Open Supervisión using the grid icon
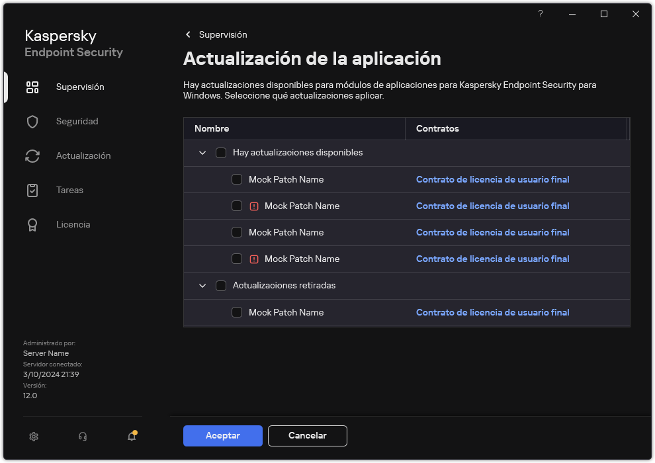Image resolution: width=655 pixels, height=463 pixels. tap(32, 87)
